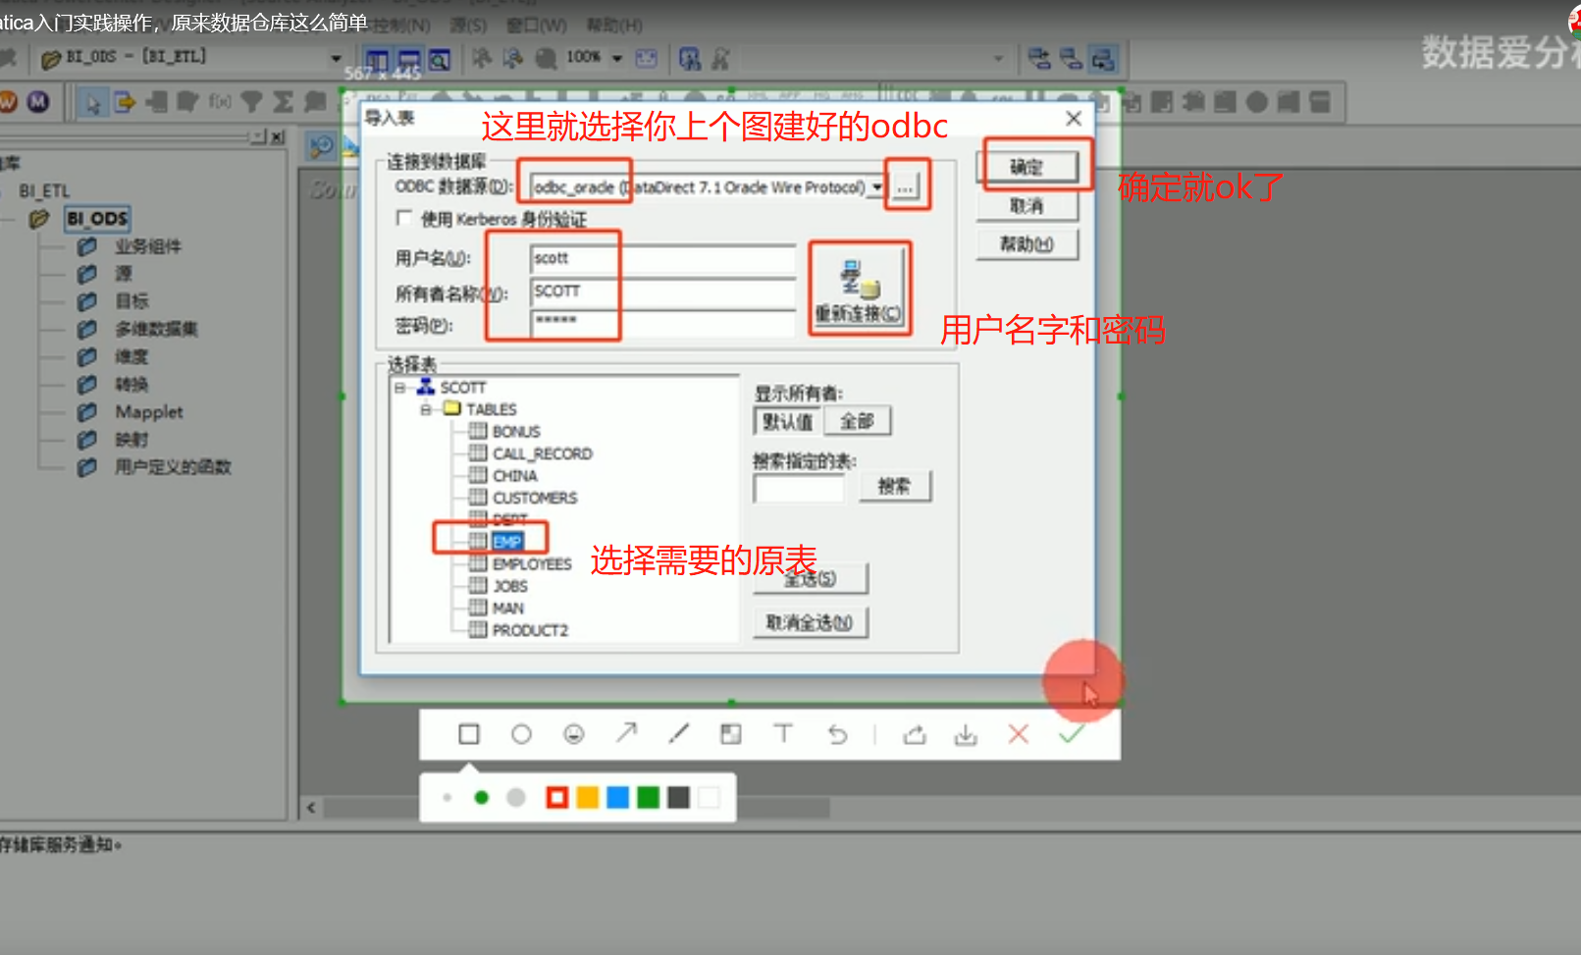The height and width of the screenshot is (955, 1581).
Task: Click the 取消全选 button
Action: point(809,621)
